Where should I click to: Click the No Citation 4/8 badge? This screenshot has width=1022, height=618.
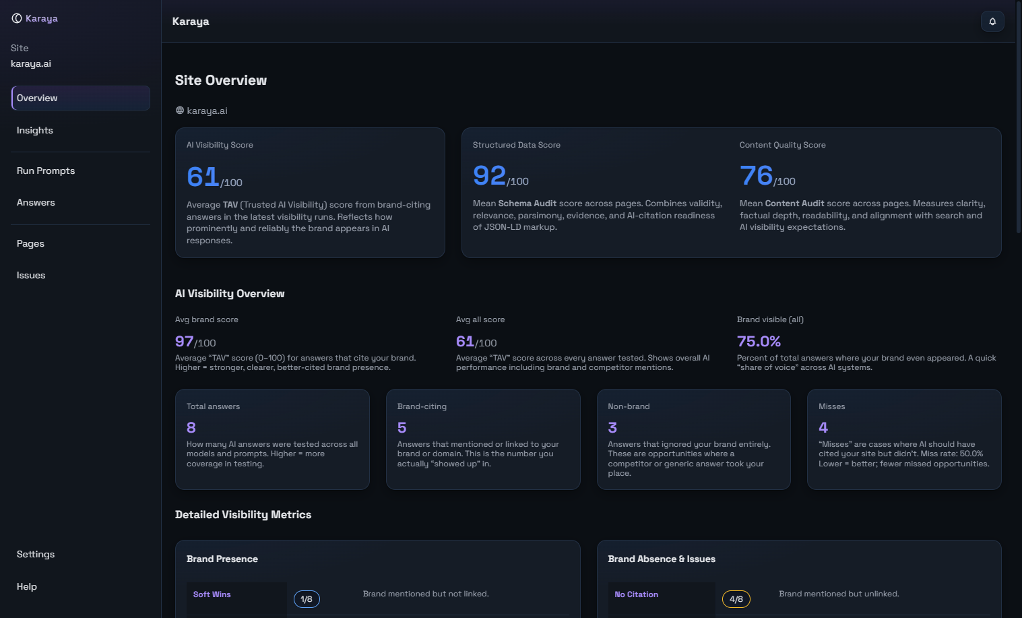(x=736, y=599)
